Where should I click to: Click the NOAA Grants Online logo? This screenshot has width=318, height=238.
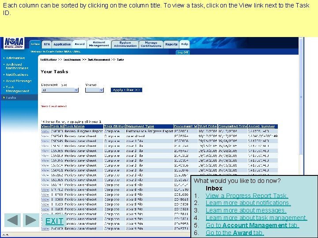[x=14, y=43]
